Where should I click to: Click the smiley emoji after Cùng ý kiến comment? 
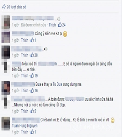tap(65, 34)
